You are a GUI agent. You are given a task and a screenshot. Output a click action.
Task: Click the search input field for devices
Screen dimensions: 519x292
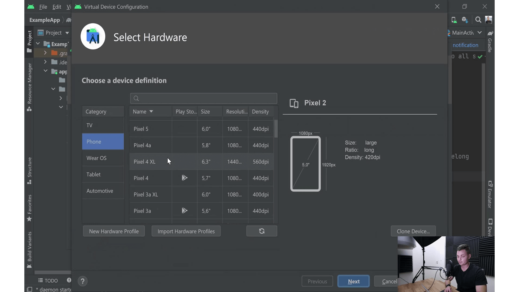[204, 98]
